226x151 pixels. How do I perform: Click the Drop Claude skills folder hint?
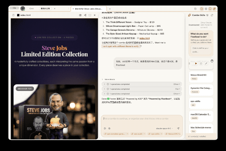206,25
